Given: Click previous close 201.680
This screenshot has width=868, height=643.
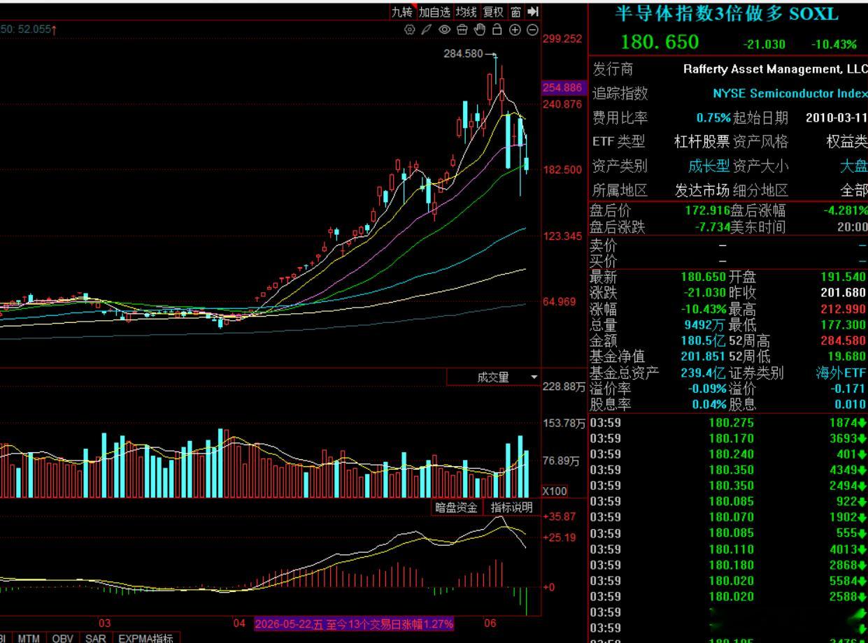Looking at the screenshot, I should tap(843, 293).
